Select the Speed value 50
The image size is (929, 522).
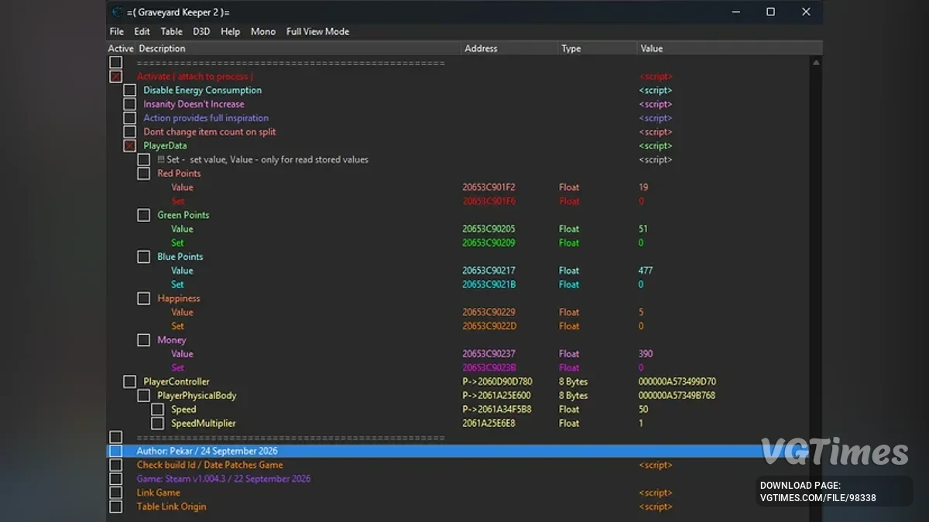point(643,410)
